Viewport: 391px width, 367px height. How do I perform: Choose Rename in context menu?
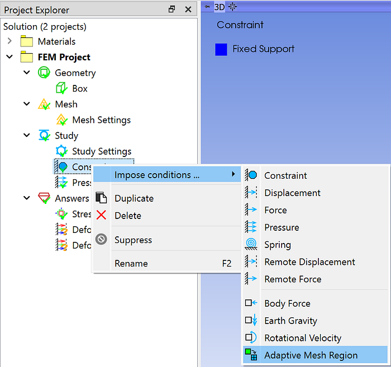click(x=166, y=263)
